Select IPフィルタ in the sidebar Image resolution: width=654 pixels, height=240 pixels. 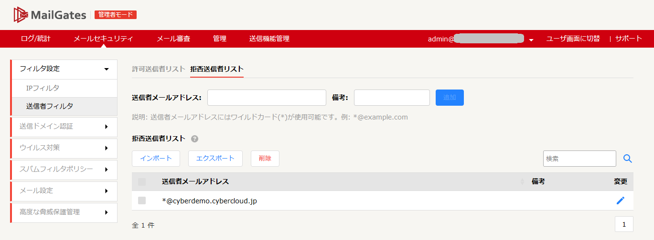43,88
